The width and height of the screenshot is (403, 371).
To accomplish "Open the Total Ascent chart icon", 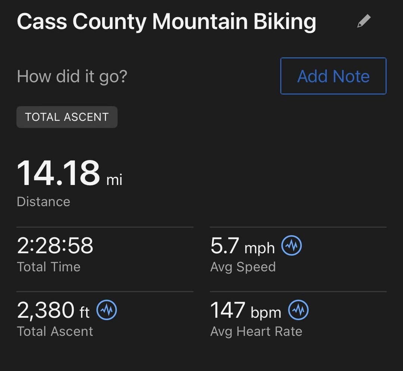I will (107, 310).
